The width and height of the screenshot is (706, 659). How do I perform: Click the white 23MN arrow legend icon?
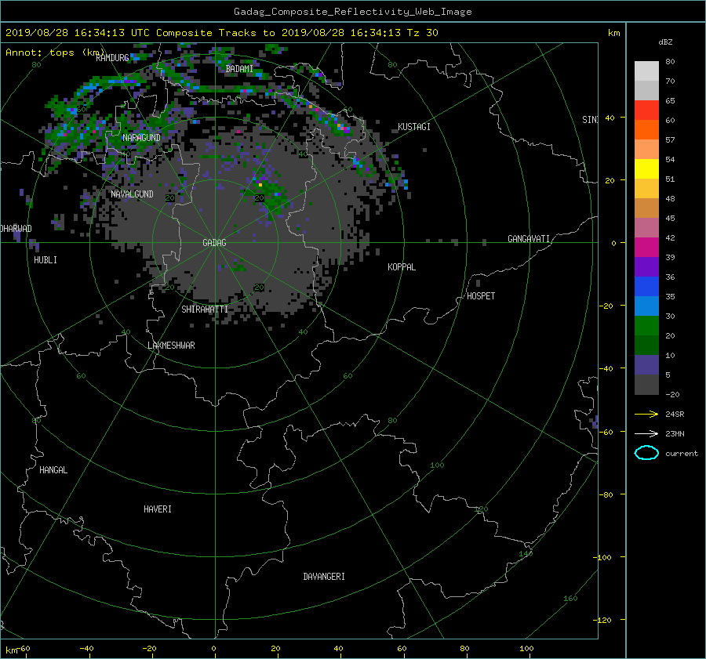pos(646,433)
